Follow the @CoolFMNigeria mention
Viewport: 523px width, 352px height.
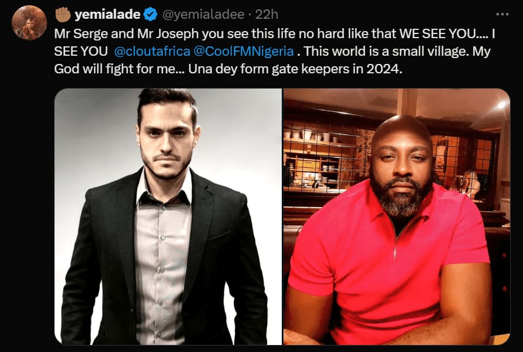tap(244, 52)
